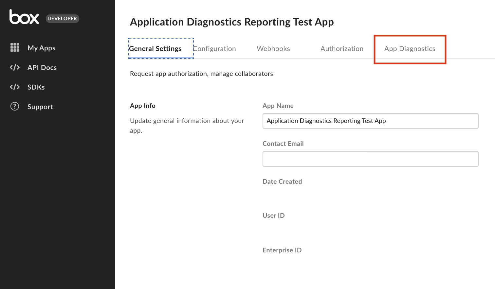This screenshot has height=289, width=495.
Task: Open the Support page link
Action: tap(40, 107)
